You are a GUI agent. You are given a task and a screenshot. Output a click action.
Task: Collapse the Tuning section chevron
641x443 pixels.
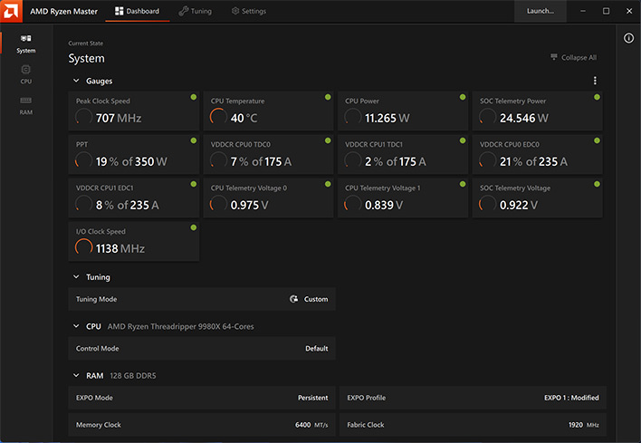tap(76, 277)
